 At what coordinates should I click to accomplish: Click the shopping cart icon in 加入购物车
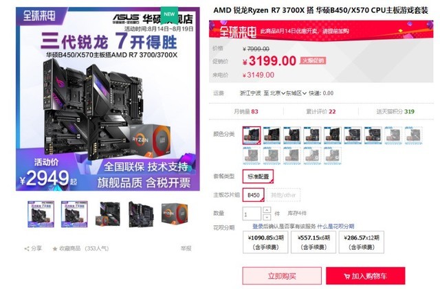pos(347,277)
